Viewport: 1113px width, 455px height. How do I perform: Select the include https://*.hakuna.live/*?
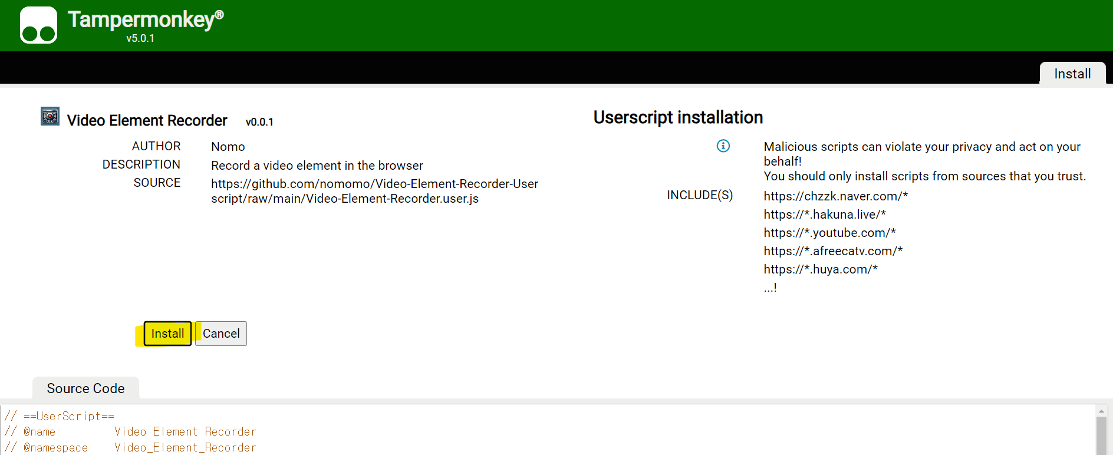tap(825, 215)
